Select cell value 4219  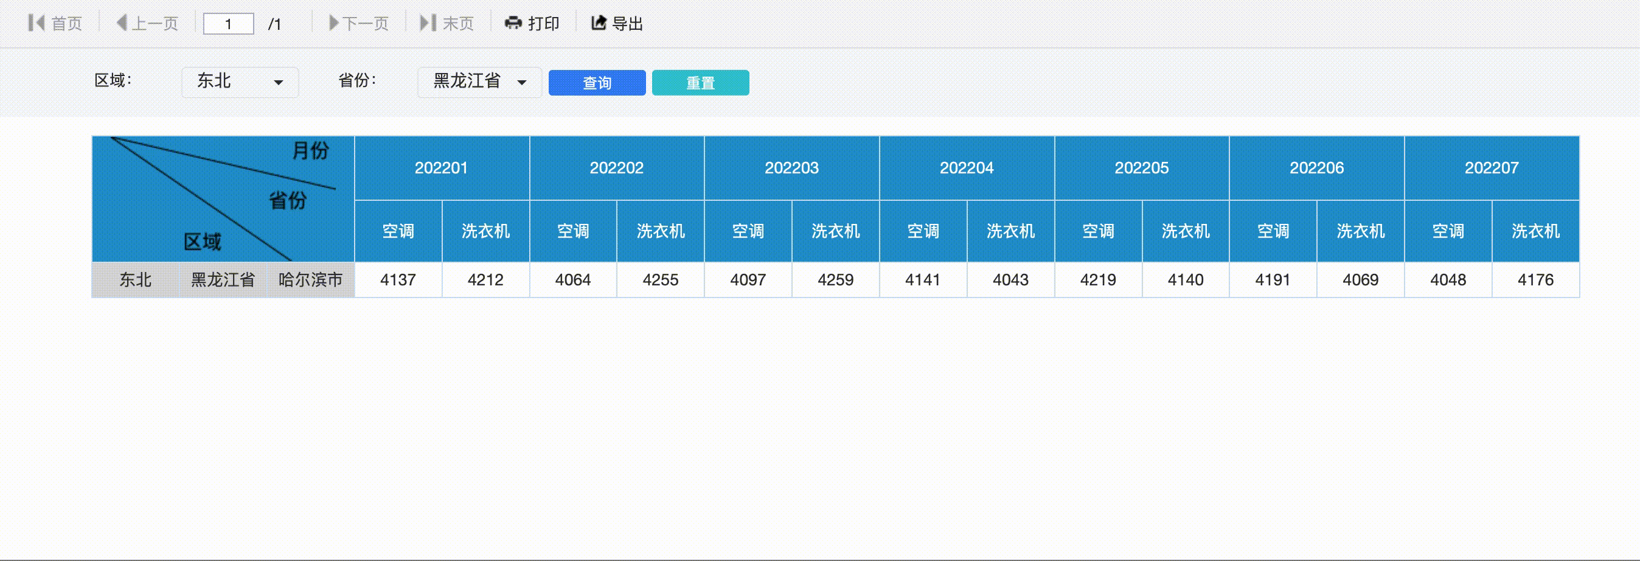pos(1098,279)
